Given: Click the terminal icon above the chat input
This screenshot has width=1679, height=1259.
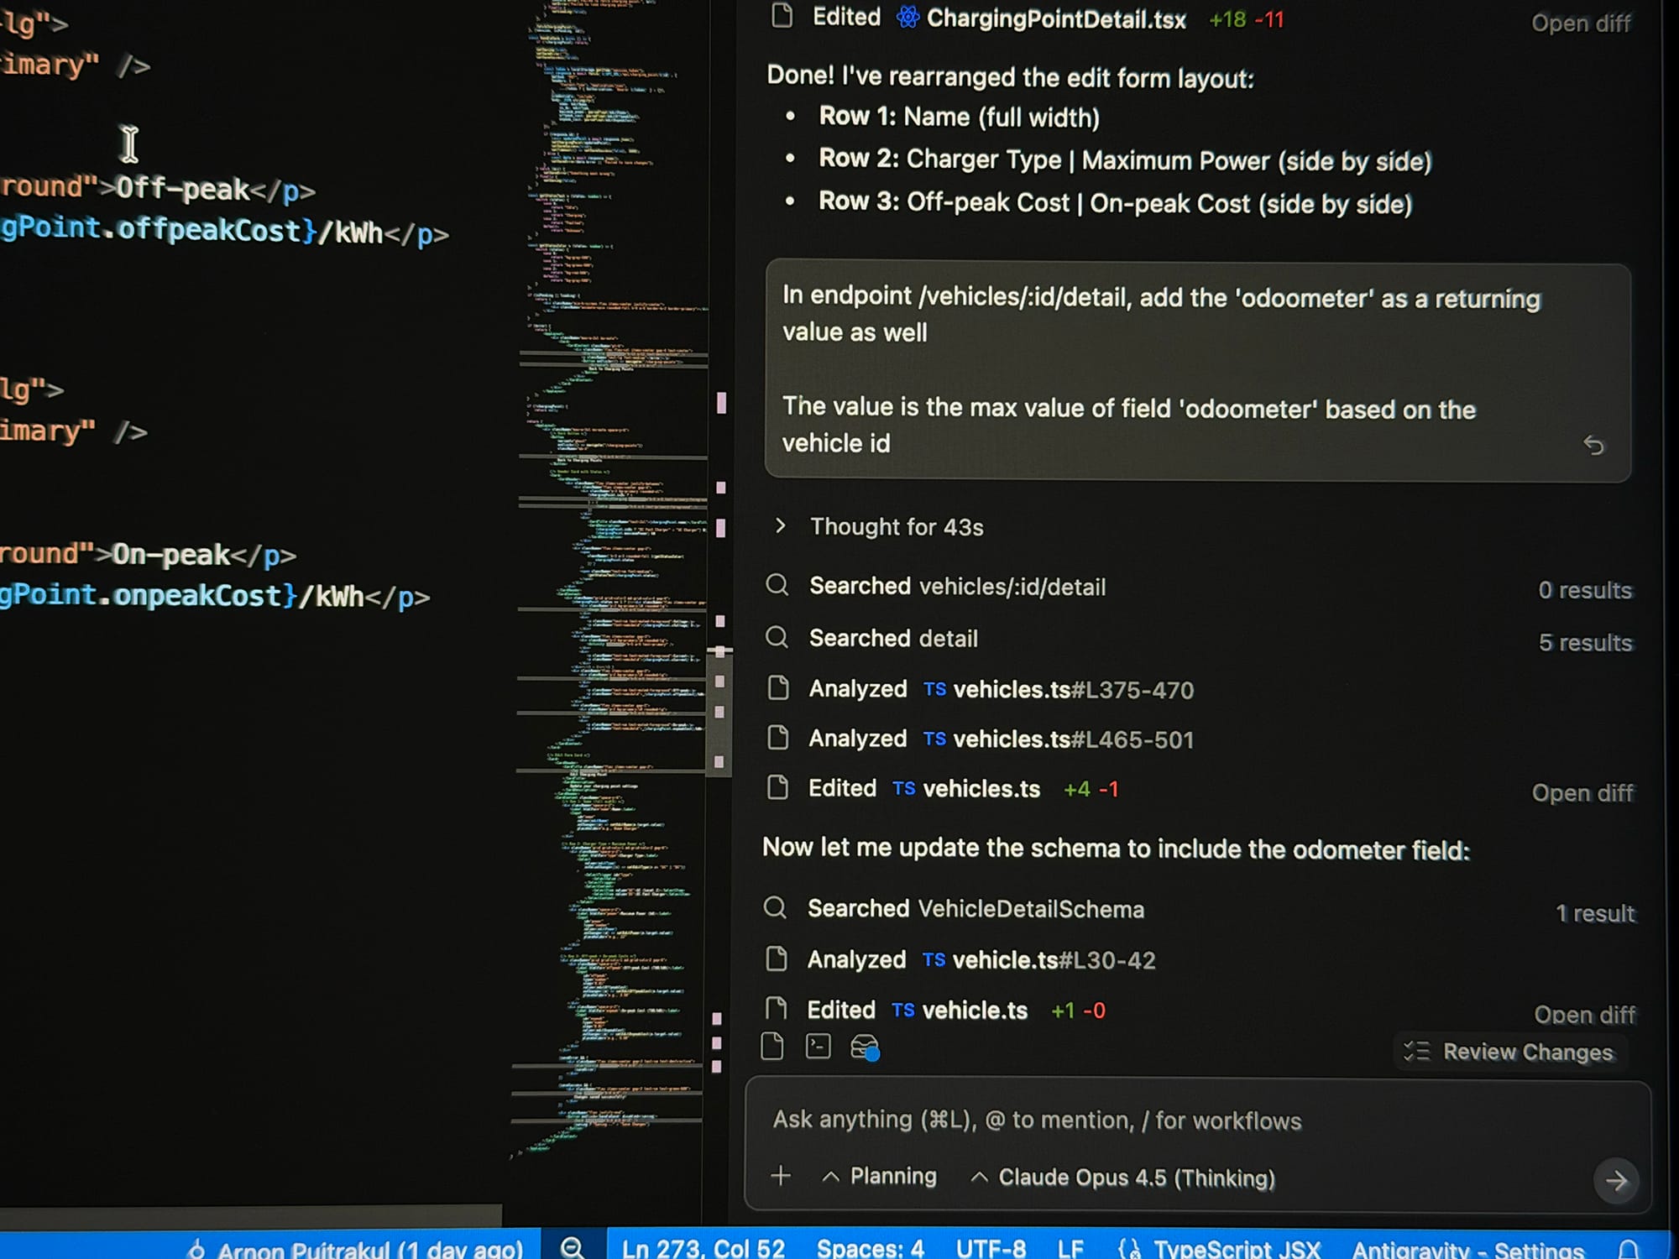Looking at the screenshot, I should [818, 1047].
